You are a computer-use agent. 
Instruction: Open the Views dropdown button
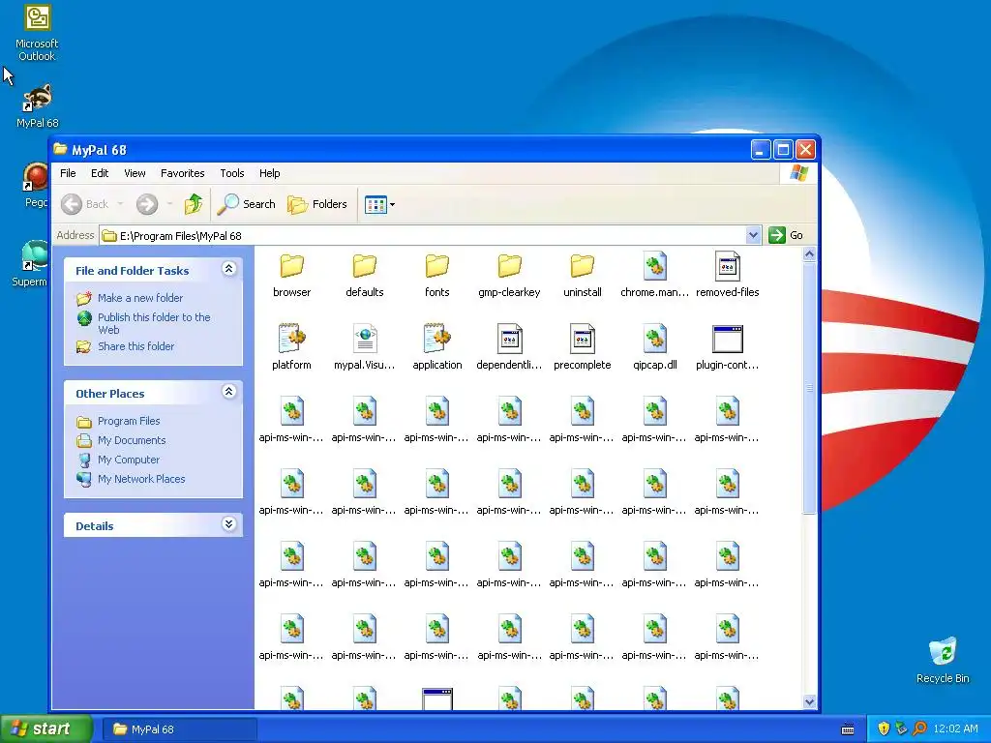pos(379,204)
